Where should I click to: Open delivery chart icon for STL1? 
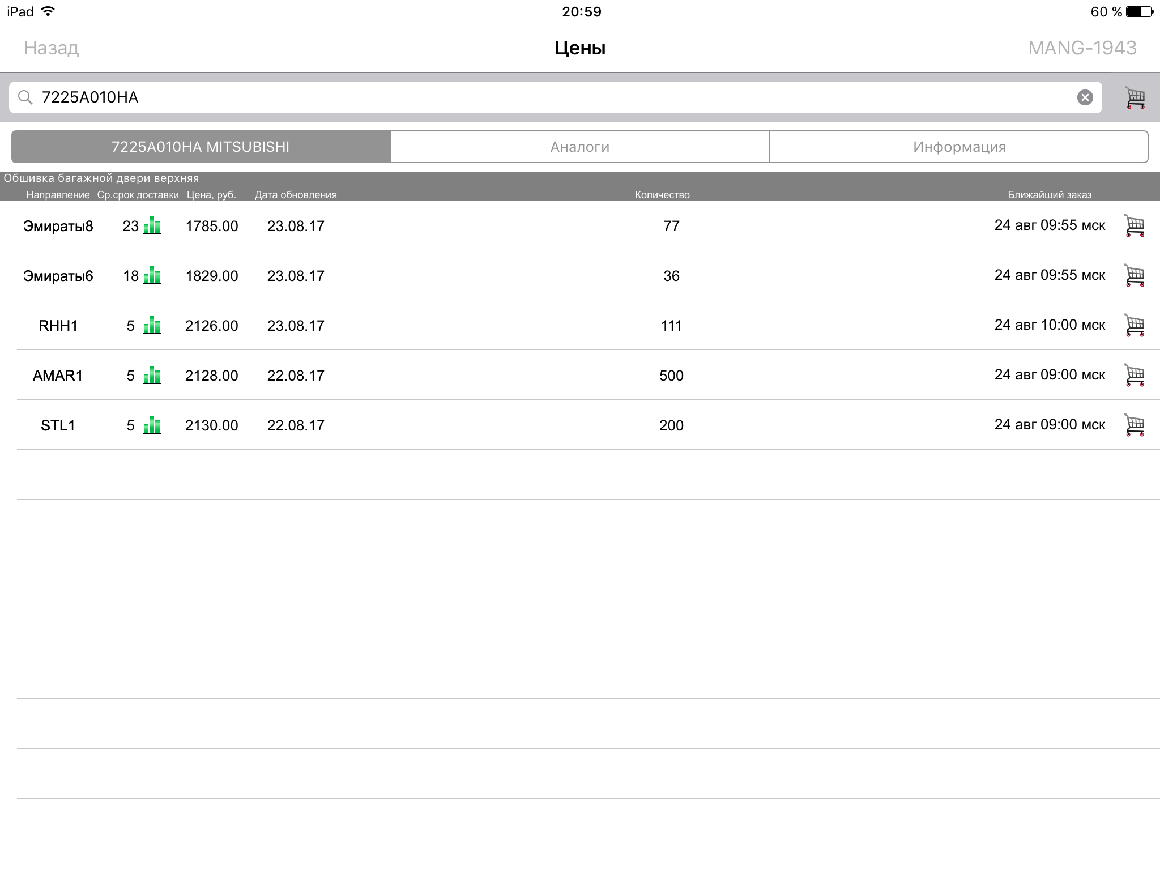[x=152, y=425]
